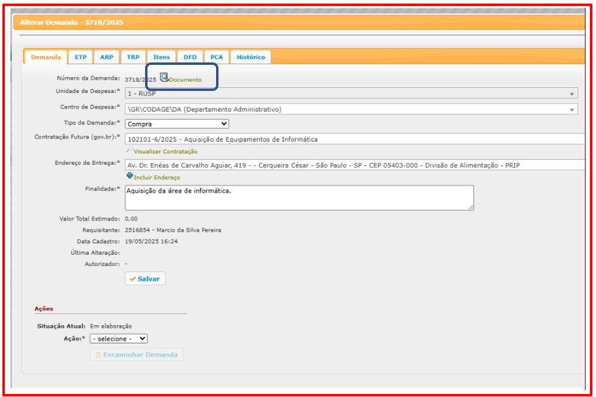Switch to the TRP tab

pyautogui.click(x=133, y=57)
